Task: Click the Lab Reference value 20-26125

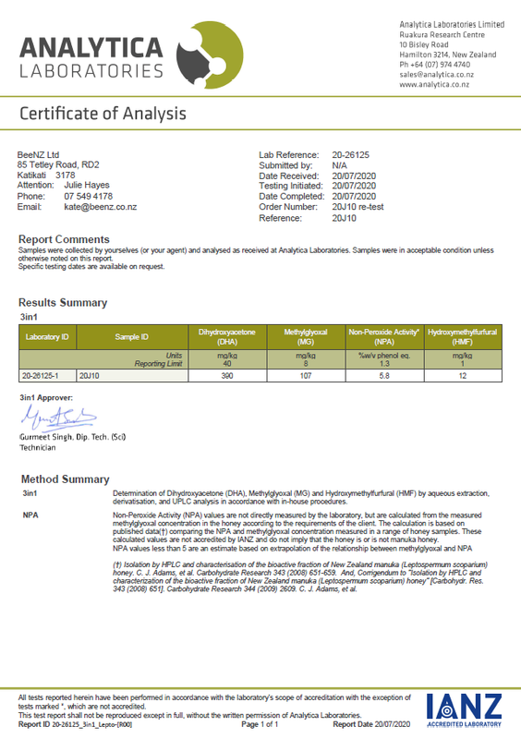Action: click(x=350, y=154)
